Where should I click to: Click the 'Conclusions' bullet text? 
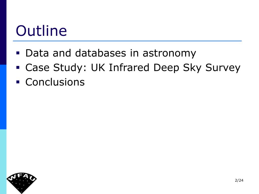pyautogui.click(x=55, y=82)
